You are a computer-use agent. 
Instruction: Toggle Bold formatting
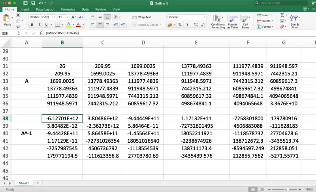(32, 25)
